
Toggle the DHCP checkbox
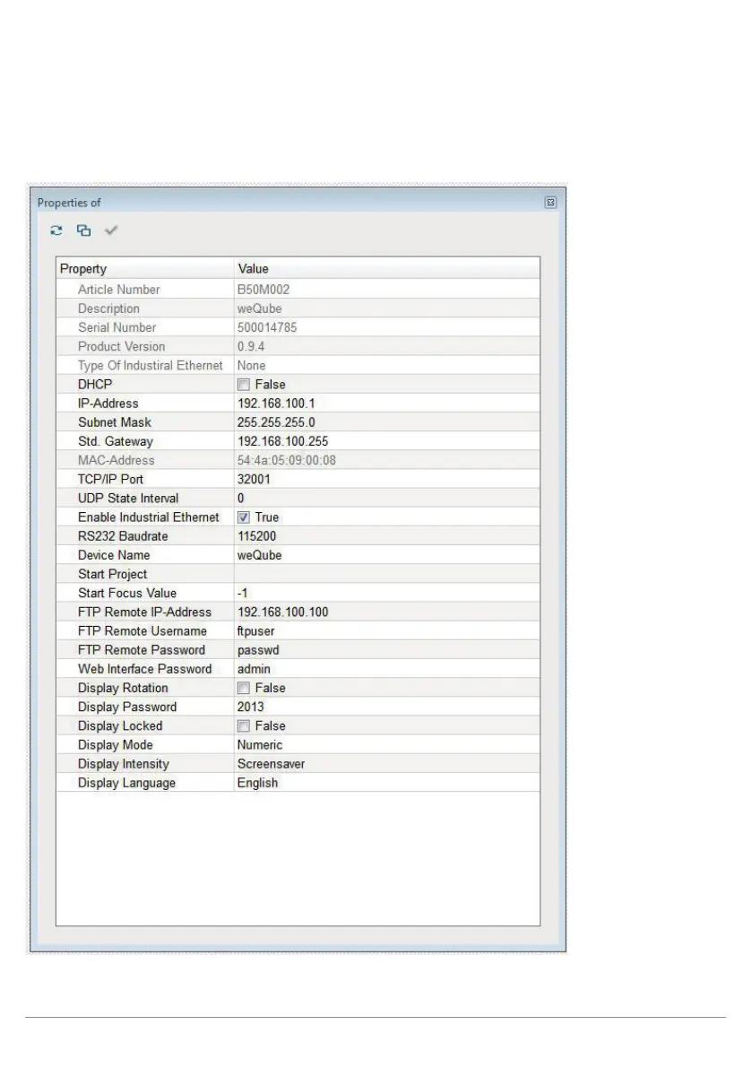(x=244, y=385)
